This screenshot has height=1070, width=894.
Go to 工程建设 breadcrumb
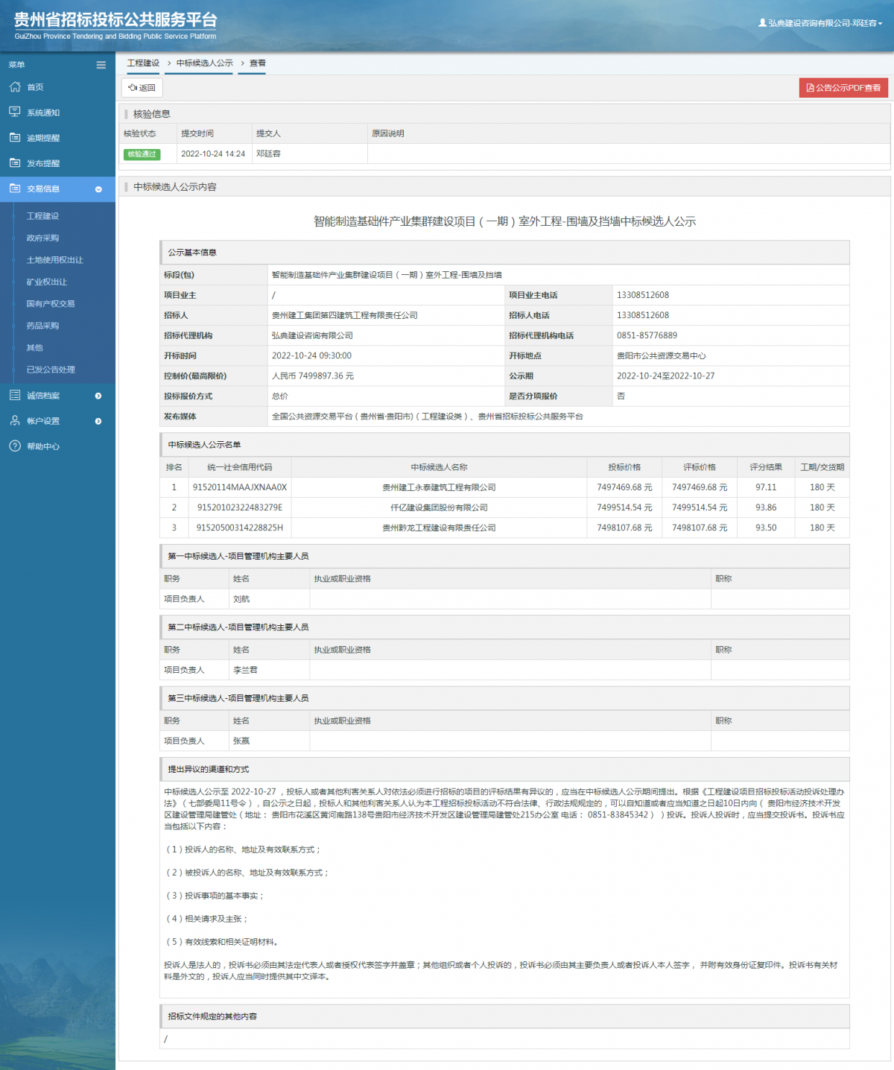143,63
